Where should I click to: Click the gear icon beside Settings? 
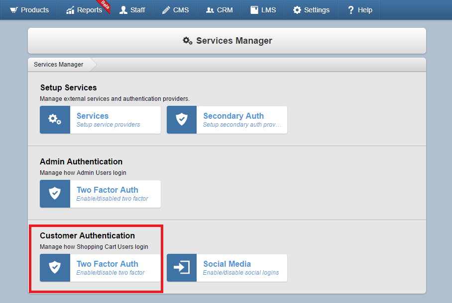click(297, 10)
